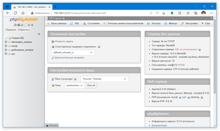Viewport: 220px width, 131px height.
Task: Click the page settings icon at top-right of header
Action: (212, 18)
